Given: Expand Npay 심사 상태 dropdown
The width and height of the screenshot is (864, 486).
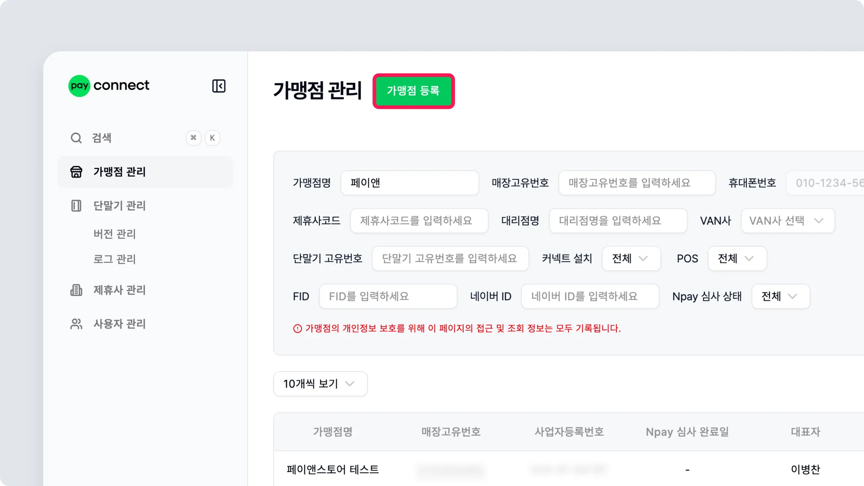Looking at the screenshot, I should pos(780,297).
